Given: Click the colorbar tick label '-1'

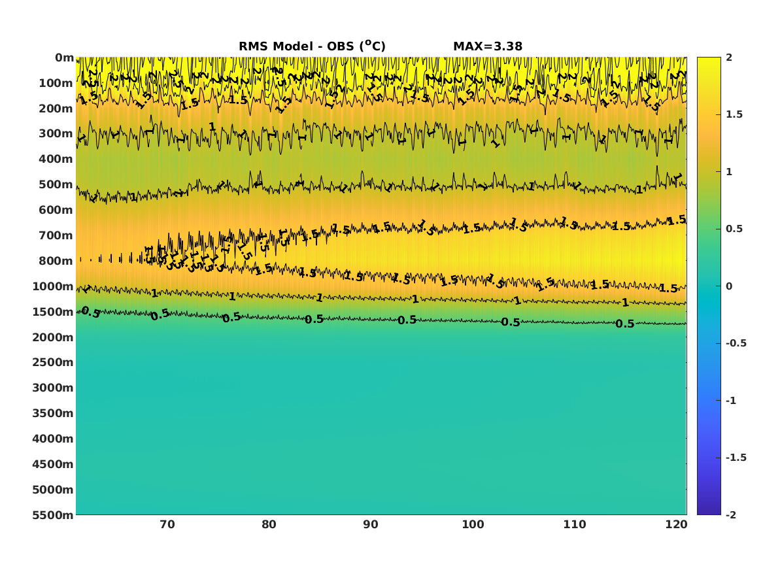Looking at the screenshot, I should [731, 400].
